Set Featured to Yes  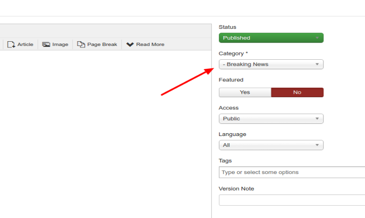point(245,92)
